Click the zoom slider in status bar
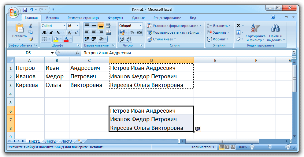The image size is (304, 157). [269, 147]
